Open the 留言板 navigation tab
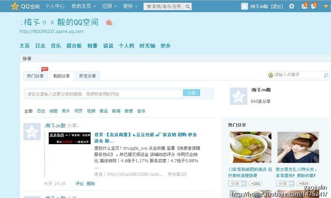This screenshot has height=198, width=331. point(74,46)
